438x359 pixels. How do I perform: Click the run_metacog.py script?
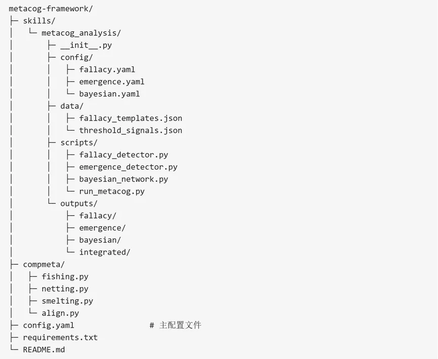[112, 191]
